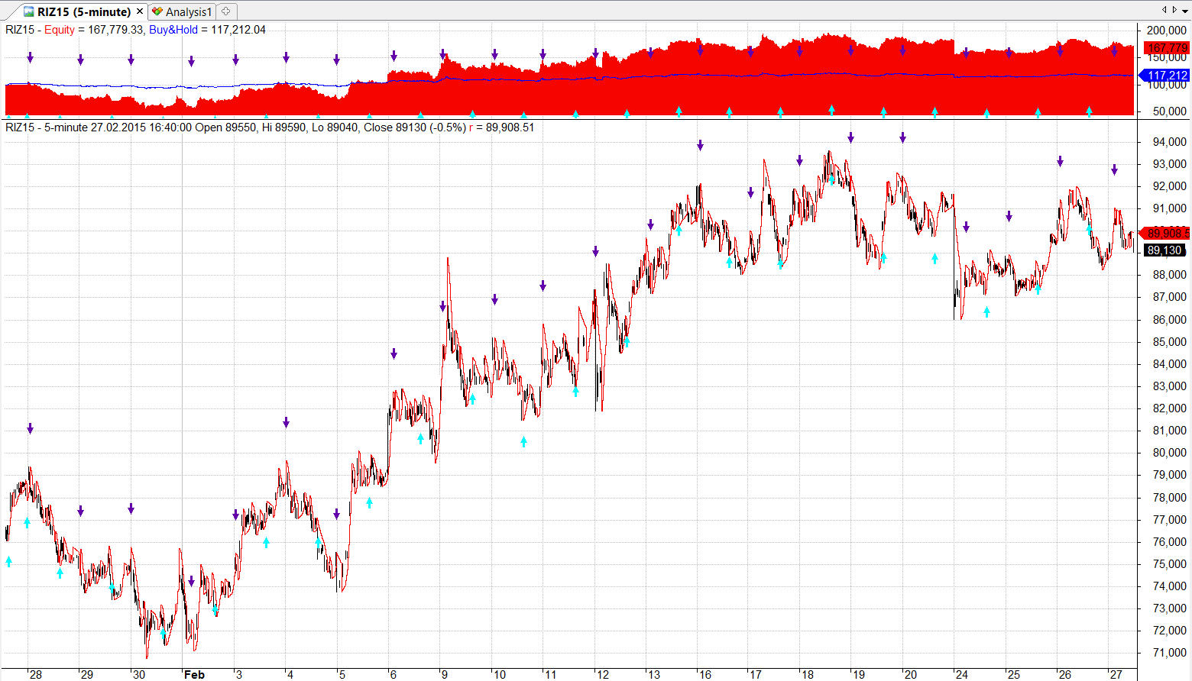Click the purple sell arrow above Feb 19 peak
The width and height of the screenshot is (1192, 681).
[x=850, y=138]
